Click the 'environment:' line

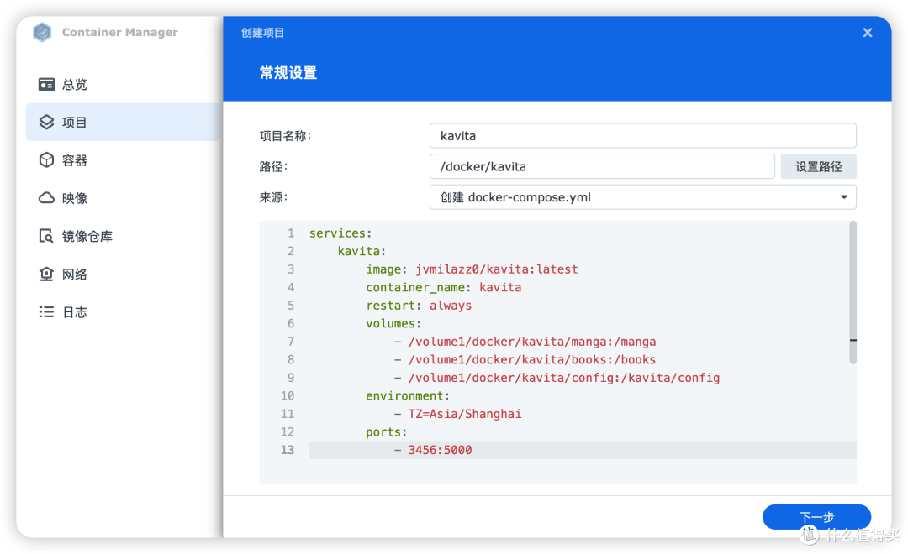pos(408,395)
